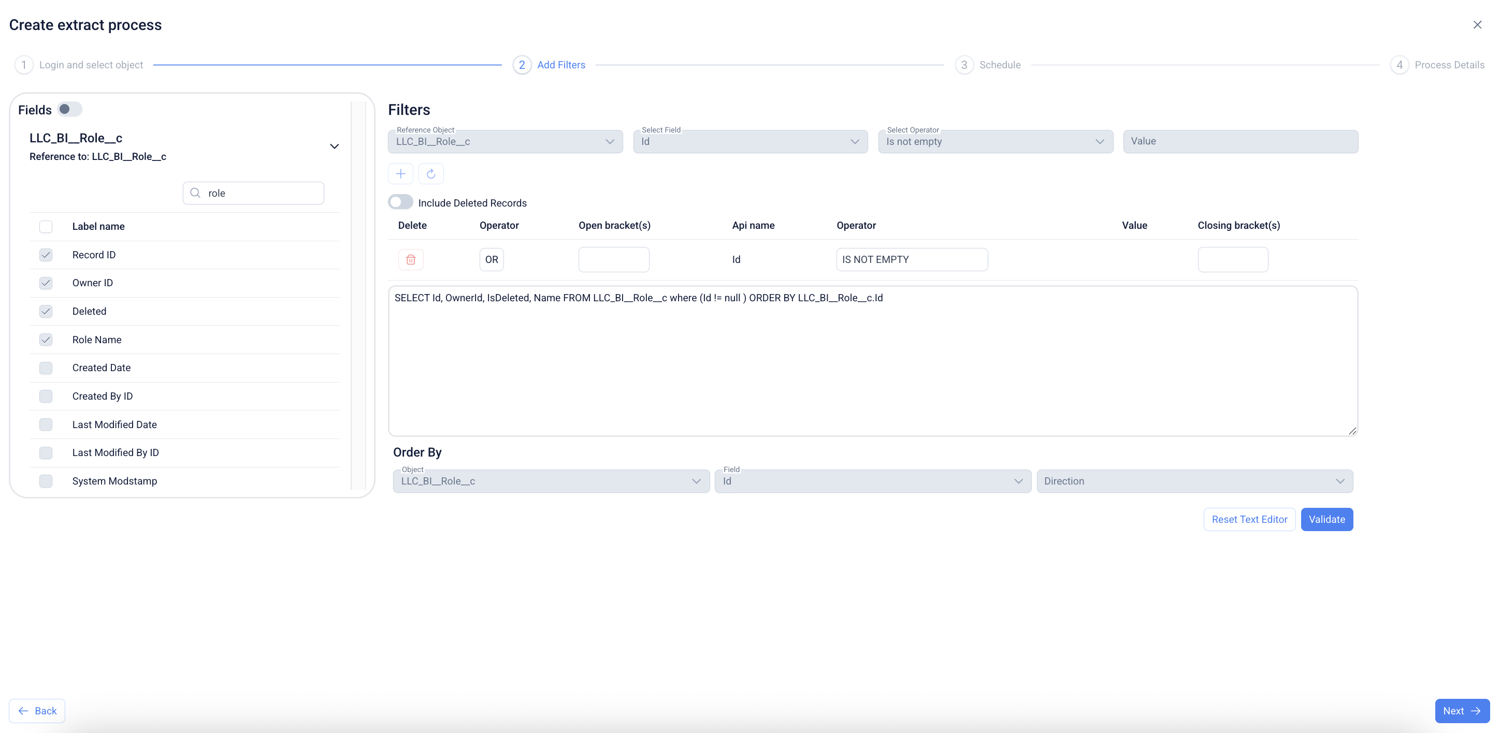The width and height of the screenshot is (1500, 733).
Task: Delete the Id filter row with trash icon
Action: (x=411, y=259)
